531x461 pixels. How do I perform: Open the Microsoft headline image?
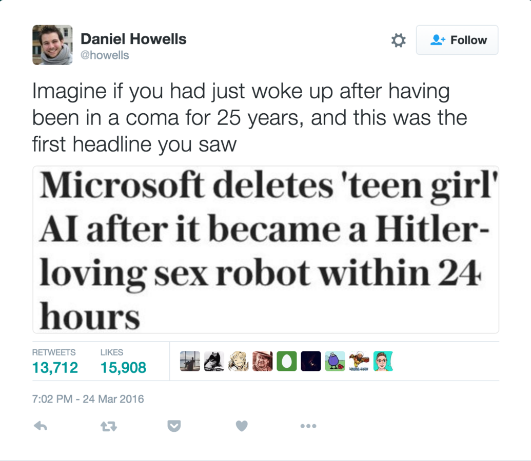tap(266, 249)
